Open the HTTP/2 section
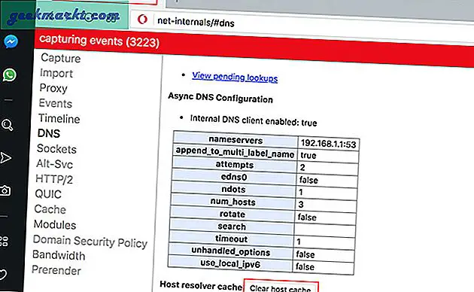474x292 pixels. tap(54, 179)
